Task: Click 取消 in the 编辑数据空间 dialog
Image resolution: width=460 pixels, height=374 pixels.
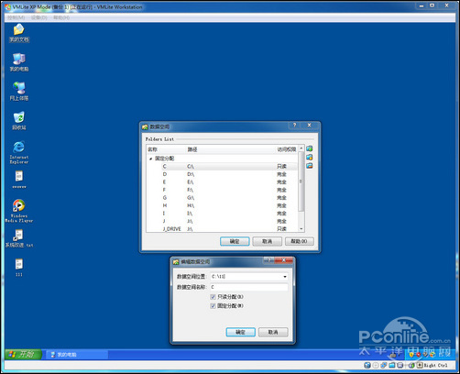Action: (x=273, y=332)
